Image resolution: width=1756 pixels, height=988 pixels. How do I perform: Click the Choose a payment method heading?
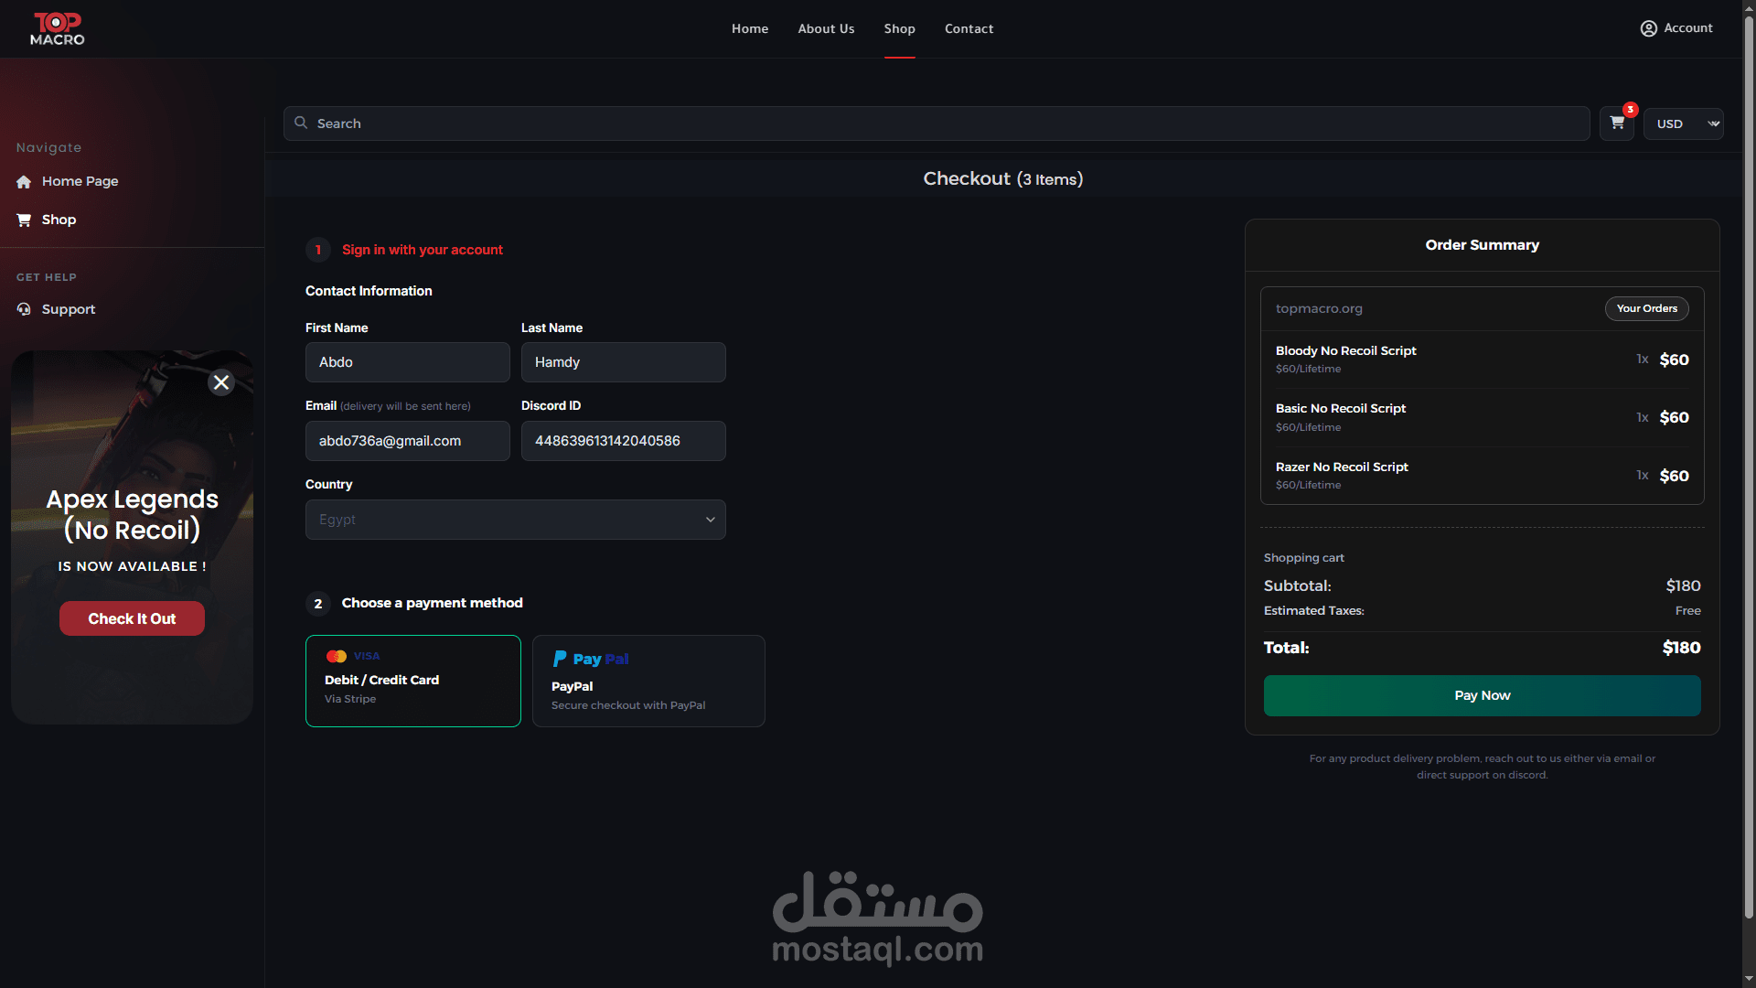click(x=433, y=603)
